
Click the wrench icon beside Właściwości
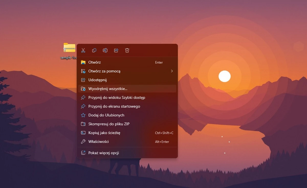coord(83,141)
